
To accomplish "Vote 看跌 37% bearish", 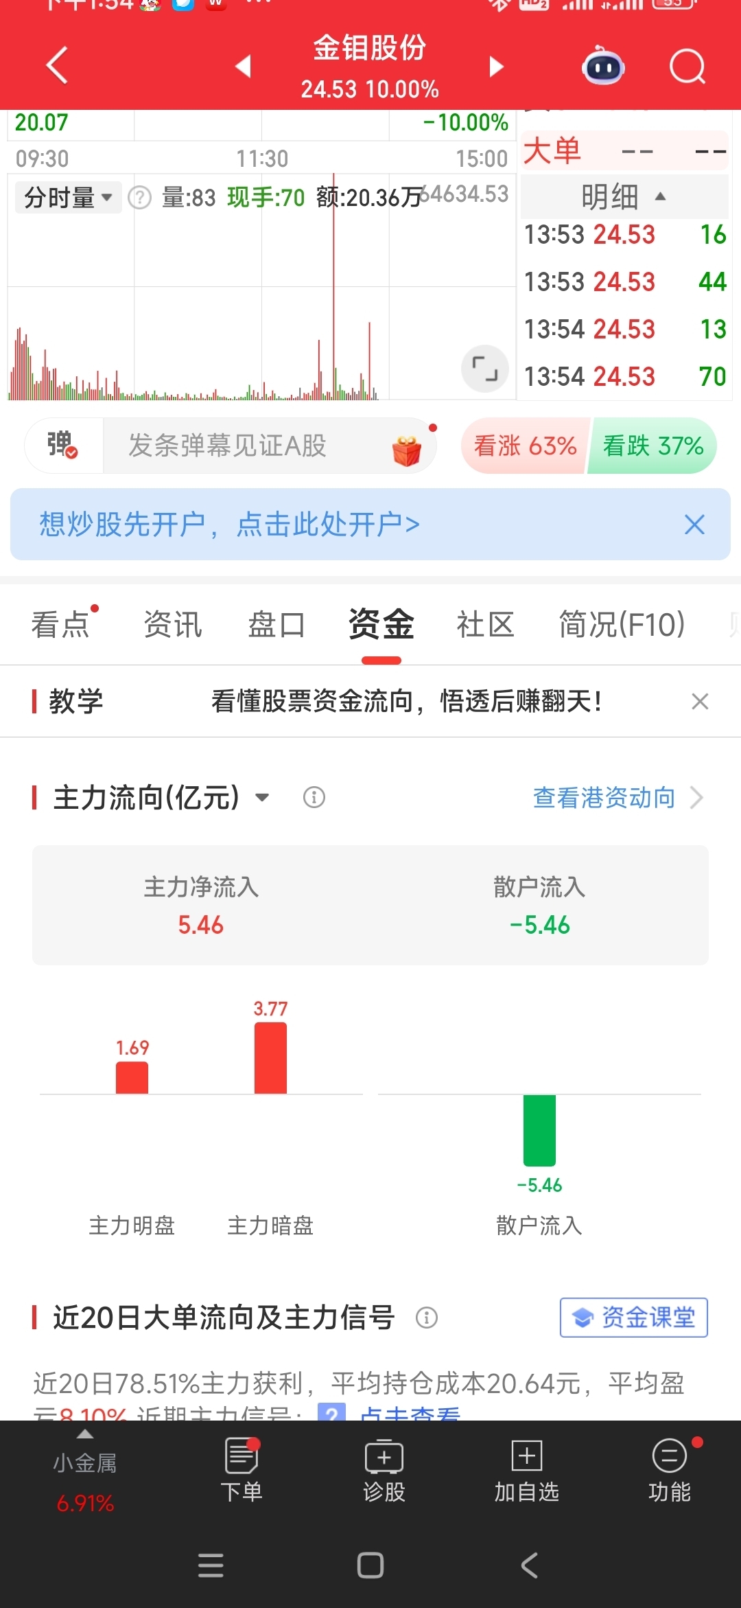I will point(652,446).
